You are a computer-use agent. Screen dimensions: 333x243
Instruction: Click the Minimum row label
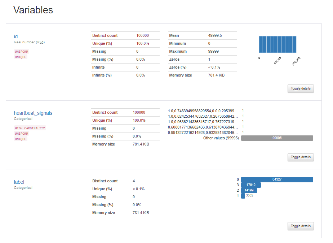tap(178, 43)
